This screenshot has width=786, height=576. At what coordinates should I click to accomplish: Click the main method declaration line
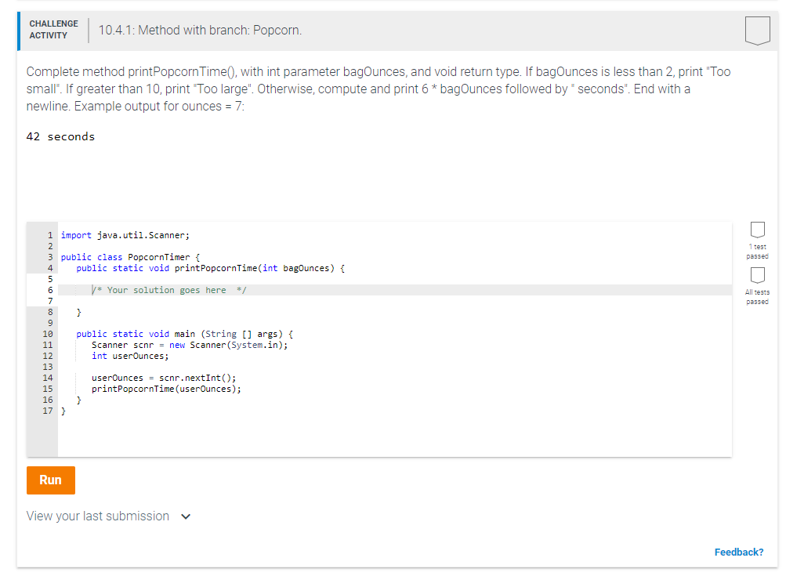pyautogui.click(x=180, y=333)
